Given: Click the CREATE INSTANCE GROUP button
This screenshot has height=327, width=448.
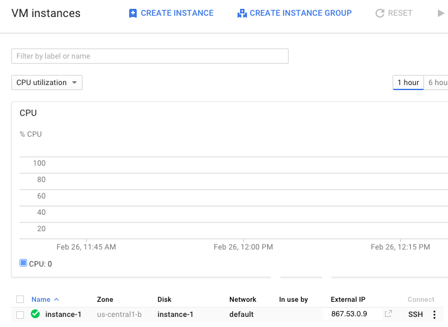Looking at the screenshot, I should click(x=301, y=13).
